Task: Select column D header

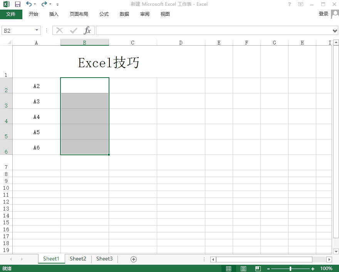Action: coord(181,43)
